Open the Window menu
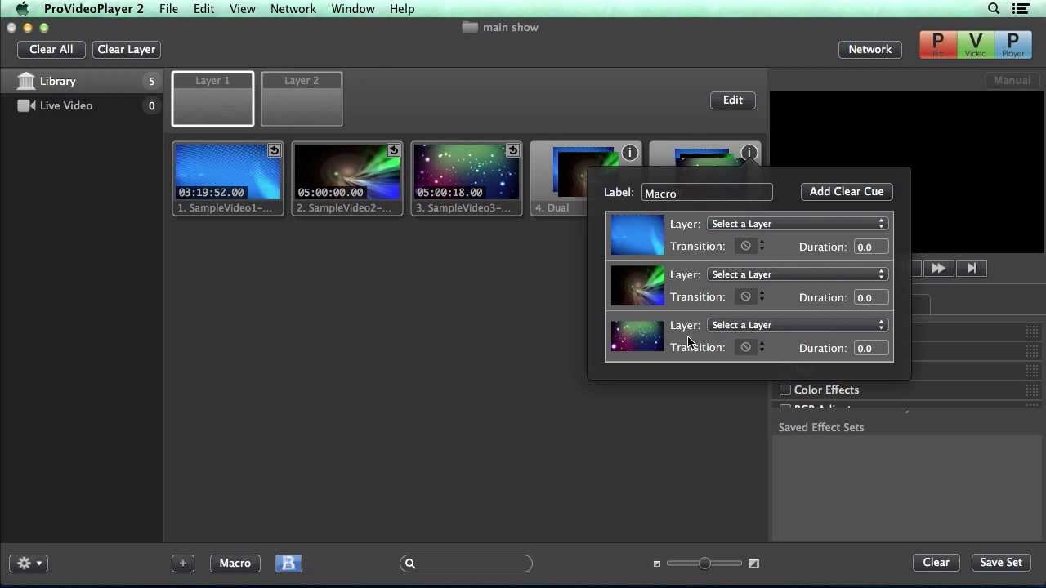The width and height of the screenshot is (1046, 588). point(353,9)
